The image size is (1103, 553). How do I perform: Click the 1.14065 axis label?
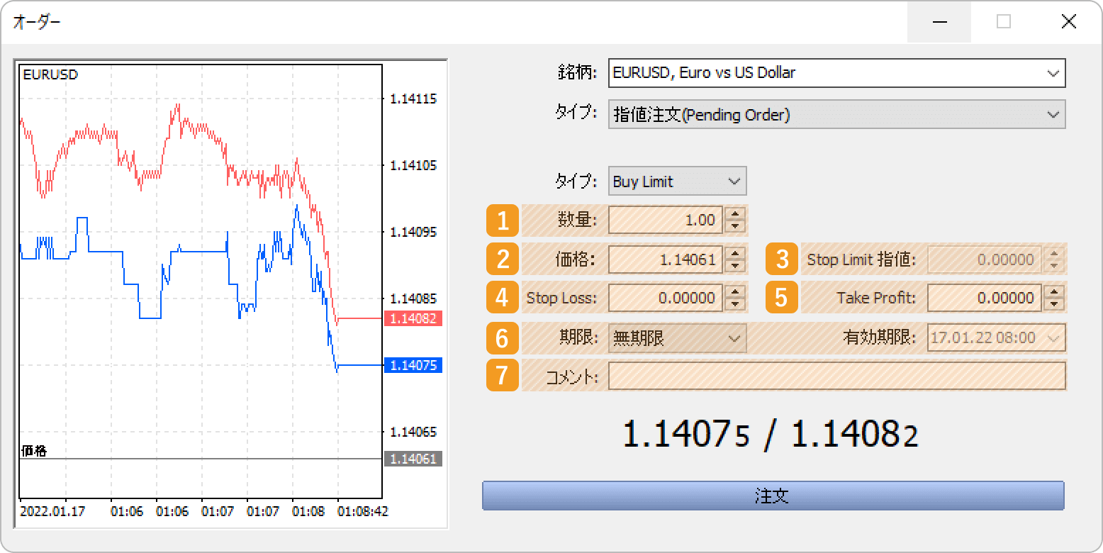(413, 432)
